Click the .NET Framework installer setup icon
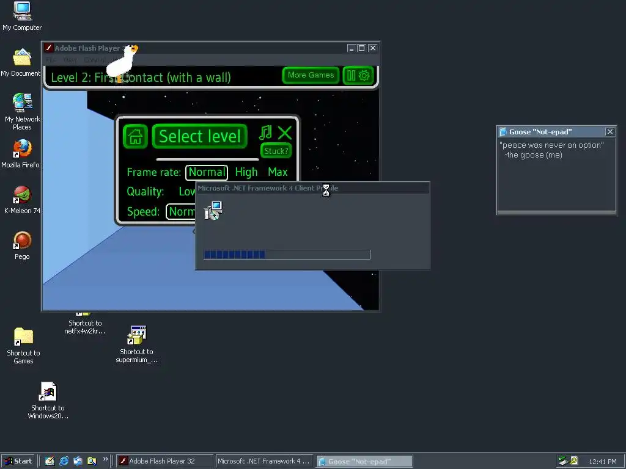The image size is (626, 469). (x=213, y=211)
